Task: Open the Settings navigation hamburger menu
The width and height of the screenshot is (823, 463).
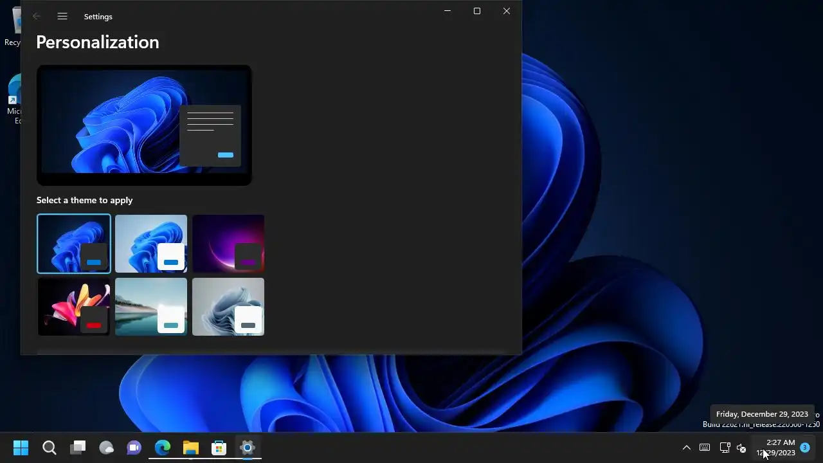Action: tap(62, 17)
